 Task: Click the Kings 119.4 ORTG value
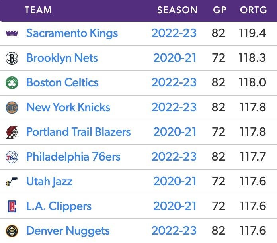point(252,33)
